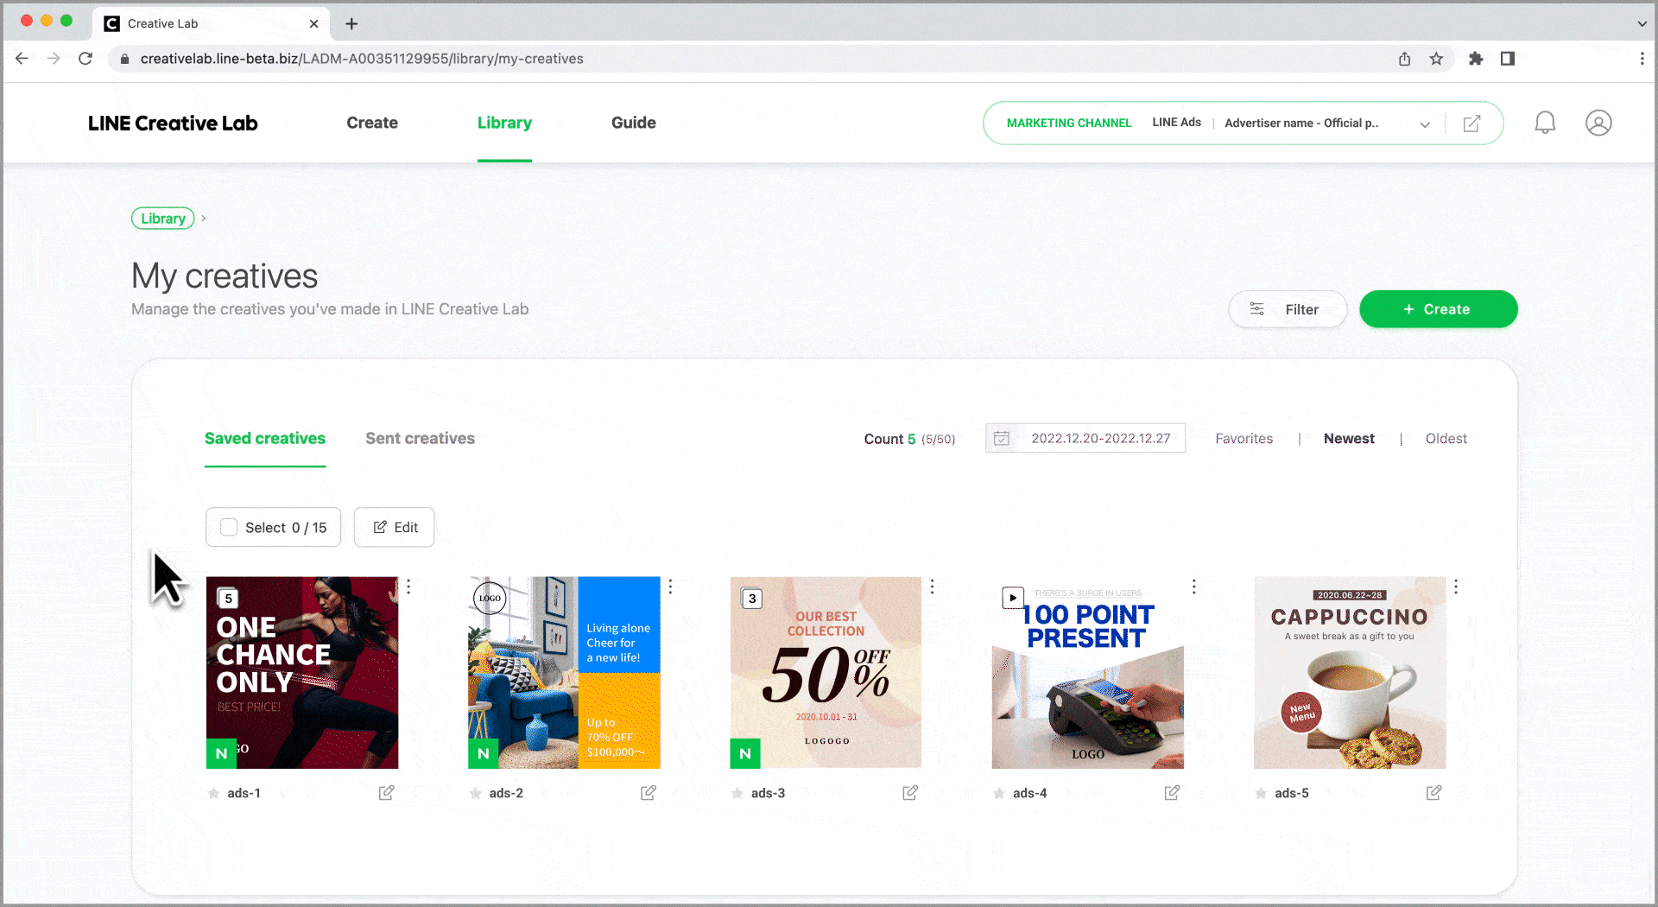Mark ads-2 as favorite with star
Image resolution: width=1658 pixels, height=907 pixels.
(x=475, y=793)
